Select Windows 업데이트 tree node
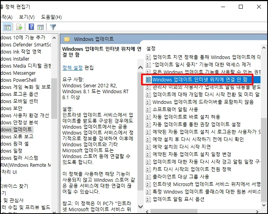This screenshot has height=214, width=268. [16, 130]
